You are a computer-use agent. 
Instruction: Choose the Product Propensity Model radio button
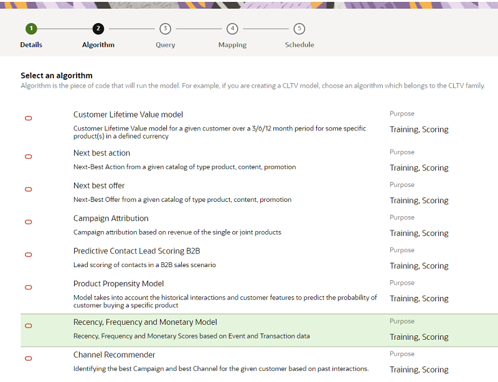coord(28,287)
